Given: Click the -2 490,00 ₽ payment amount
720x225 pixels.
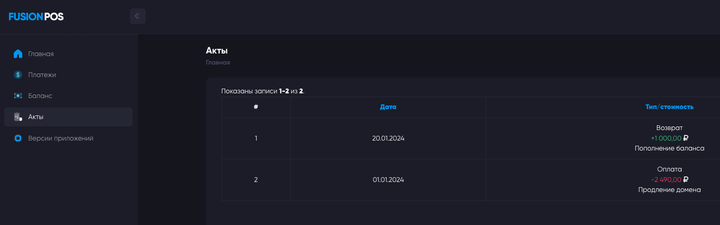Looking at the screenshot, I should pyautogui.click(x=669, y=180).
